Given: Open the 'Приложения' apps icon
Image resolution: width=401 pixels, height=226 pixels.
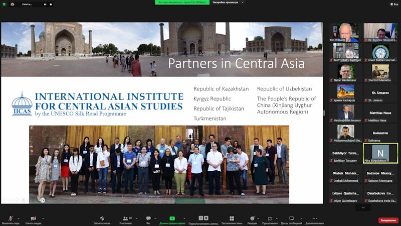Looking at the screenshot, I should (270, 218).
